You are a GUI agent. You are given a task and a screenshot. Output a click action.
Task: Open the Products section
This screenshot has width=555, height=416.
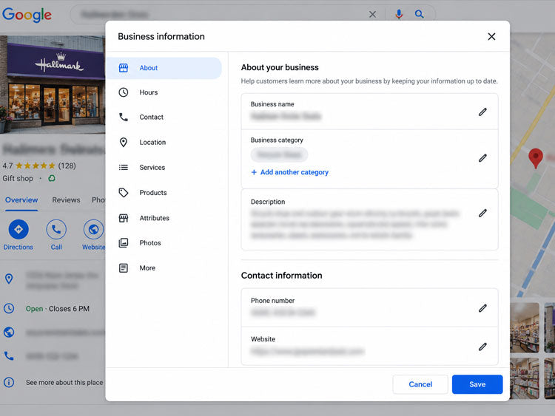[164, 193]
